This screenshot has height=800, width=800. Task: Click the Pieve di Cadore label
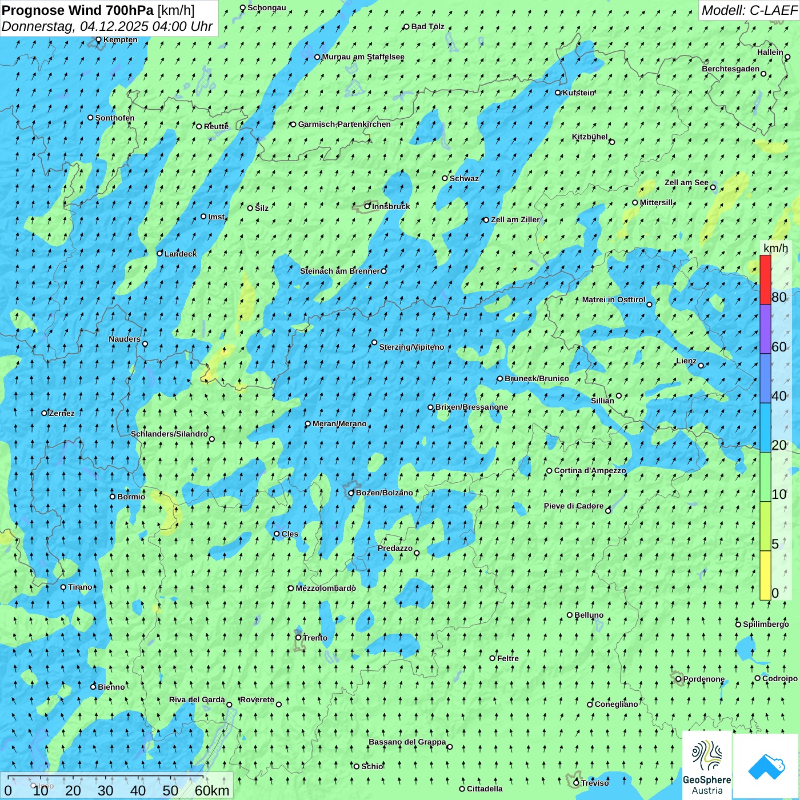click(573, 506)
